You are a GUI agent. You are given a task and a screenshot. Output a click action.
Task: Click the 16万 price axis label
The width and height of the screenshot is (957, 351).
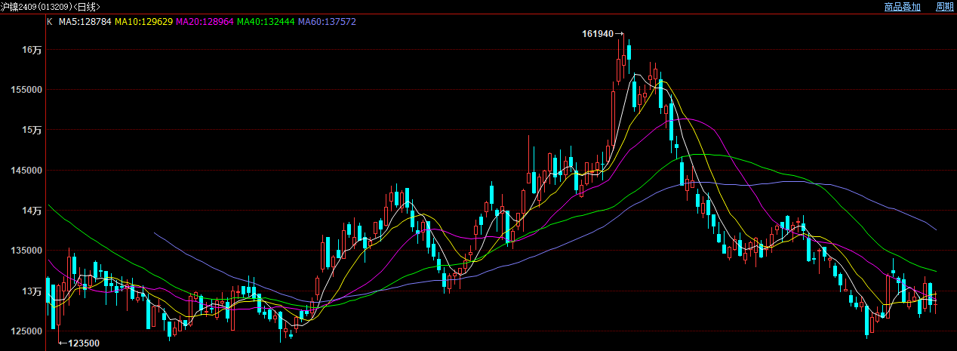point(32,50)
